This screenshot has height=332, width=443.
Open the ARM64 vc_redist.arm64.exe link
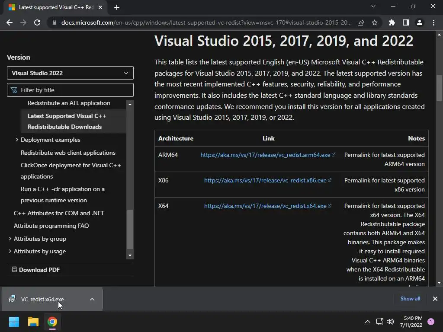point(267,155)
